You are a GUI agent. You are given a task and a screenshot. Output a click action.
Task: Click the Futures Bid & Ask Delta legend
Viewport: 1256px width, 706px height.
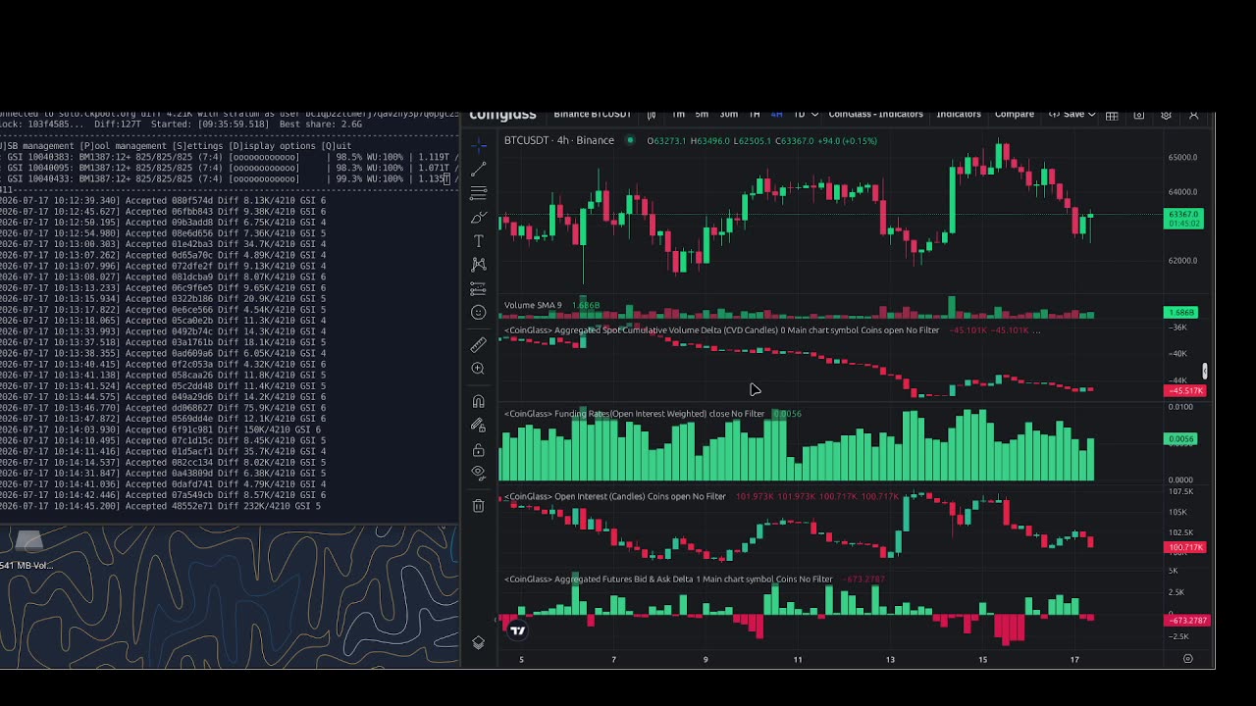[668, 580]
